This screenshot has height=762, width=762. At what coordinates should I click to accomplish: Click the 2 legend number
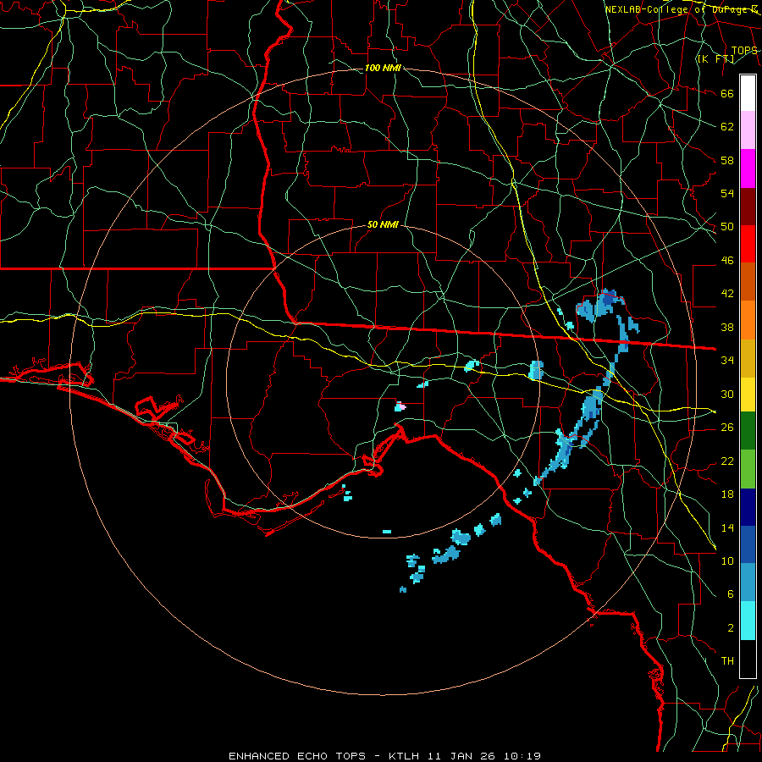[x=731, y=628]
